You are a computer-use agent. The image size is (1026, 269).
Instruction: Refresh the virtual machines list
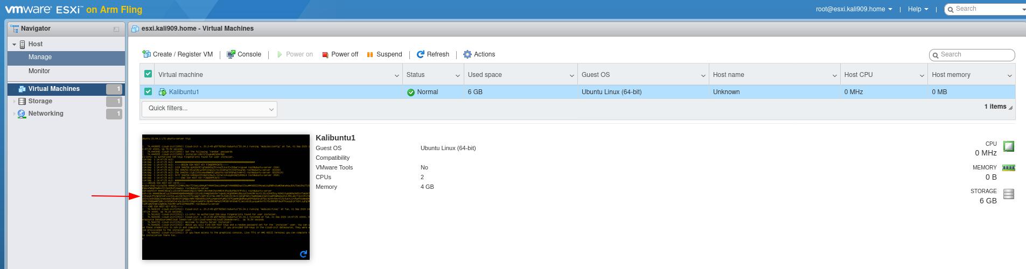pos(433,54)
